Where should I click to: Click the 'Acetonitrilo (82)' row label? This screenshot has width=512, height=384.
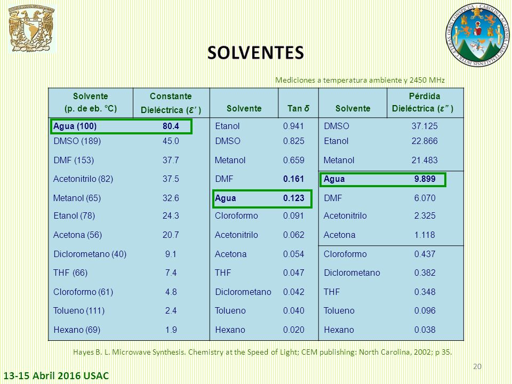83,179
